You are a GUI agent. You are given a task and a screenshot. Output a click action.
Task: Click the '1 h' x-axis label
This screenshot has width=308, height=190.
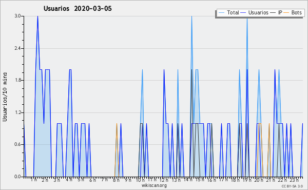tap(33, 180)
